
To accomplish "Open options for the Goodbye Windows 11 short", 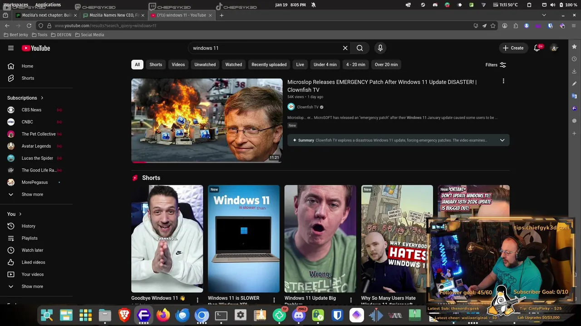I will coord(197,300).
